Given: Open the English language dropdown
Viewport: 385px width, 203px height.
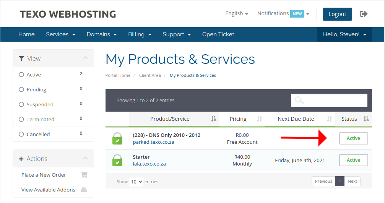Looking at the screenshot, I should 237,13.
